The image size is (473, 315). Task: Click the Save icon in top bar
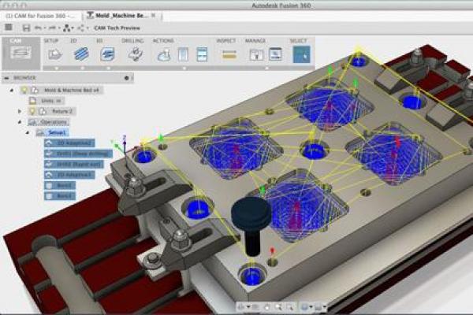point(26,26)
